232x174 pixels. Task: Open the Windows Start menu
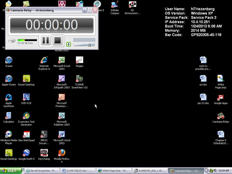tap(11, 171)
